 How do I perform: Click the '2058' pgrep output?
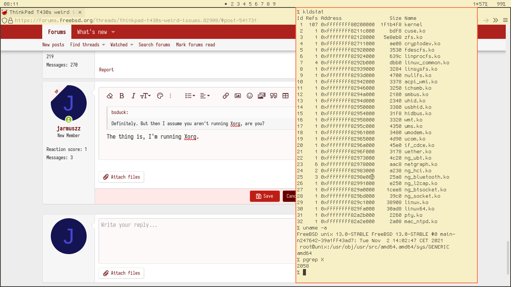(303, 266)
